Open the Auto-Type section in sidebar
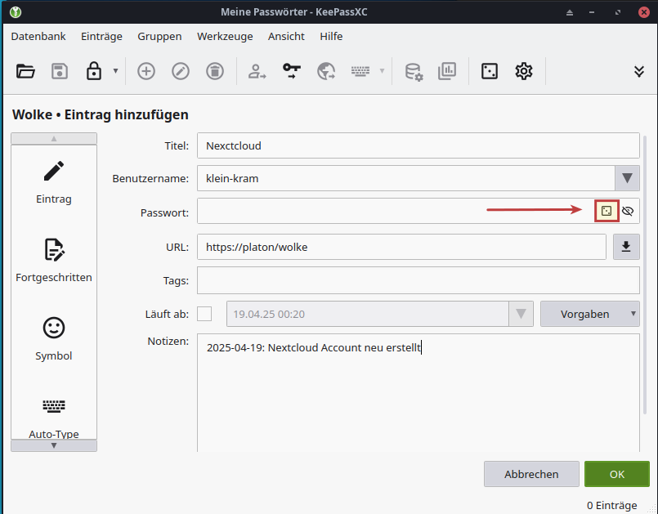The width and height of the screenshot is (658, 514). point(54,417)
